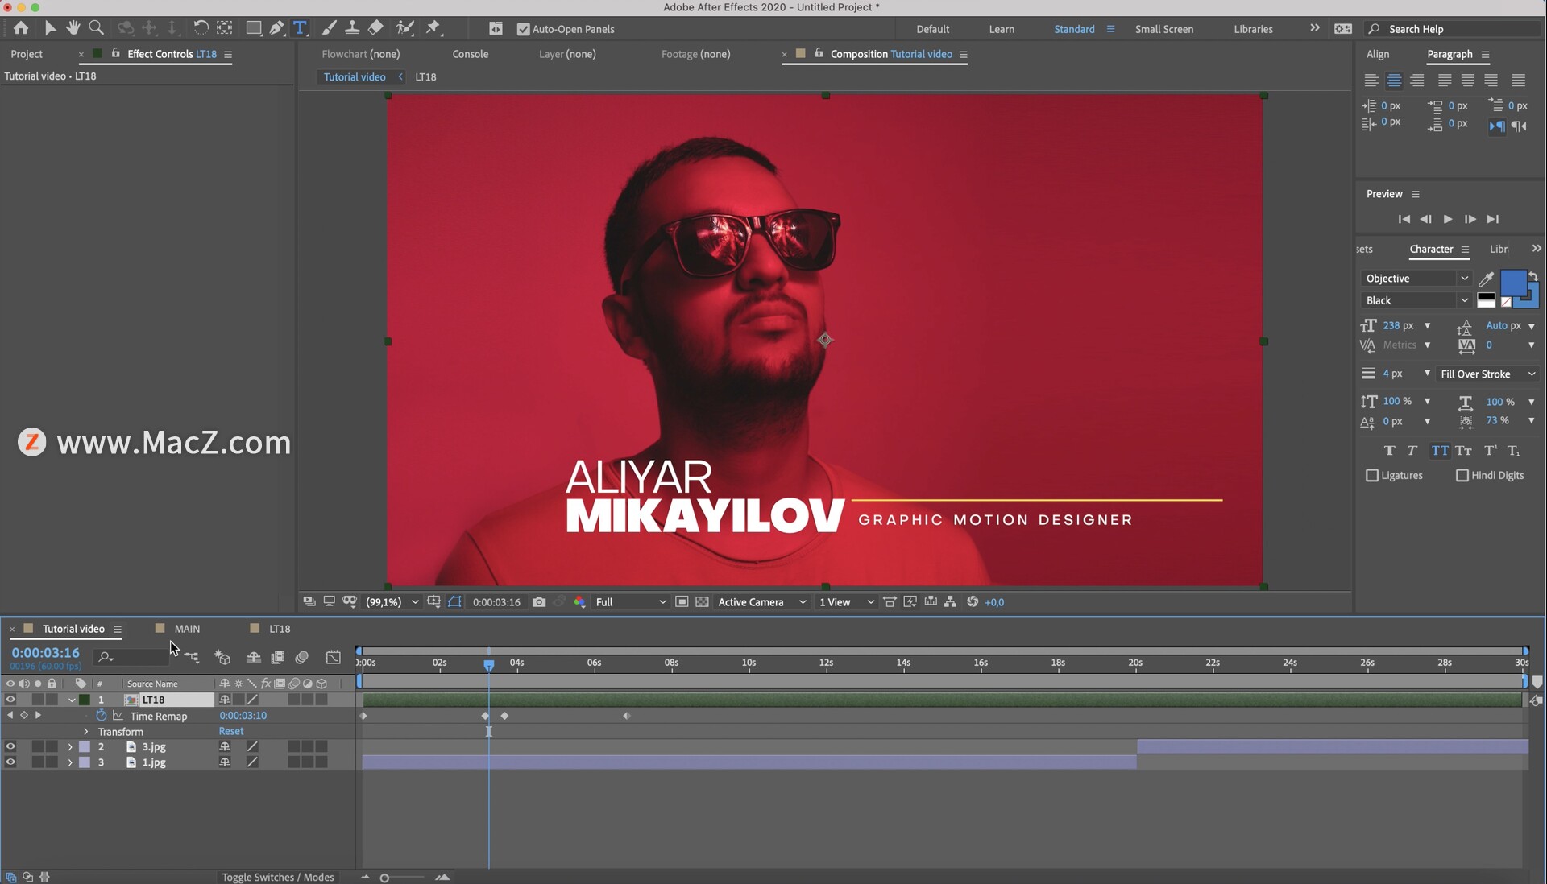1547x884 pixels.
Task: Pick color with the eyedropper icon
Action: (x=1487, y=279)
